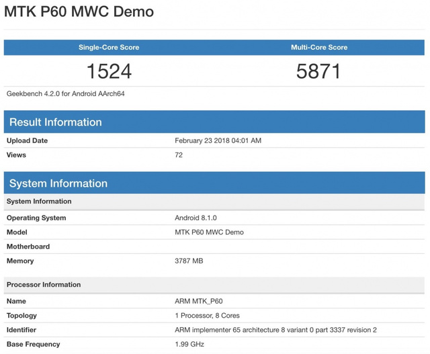The height and width of the screenshot is (354, 430).
Task: Click the multi-core score value 5871
Action: [319, 71]
